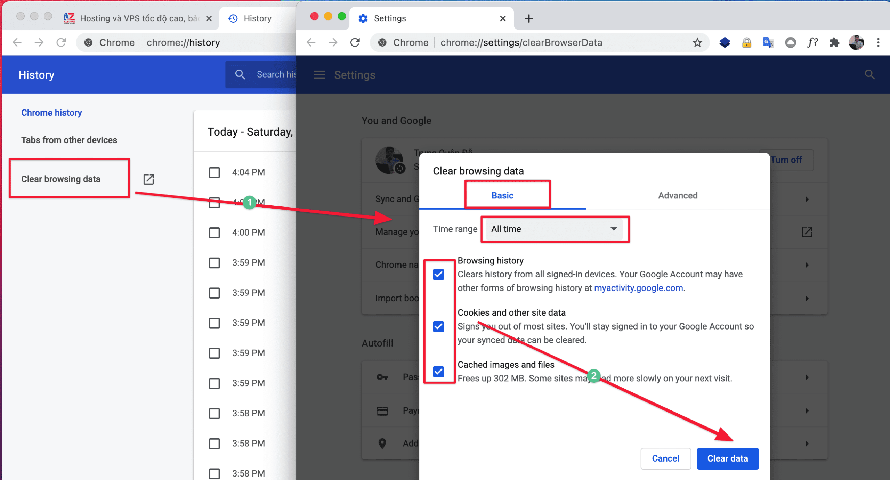Click Clear browsing data in History sidebar
This screenshot has width=890, height=480.
[61, 179]
